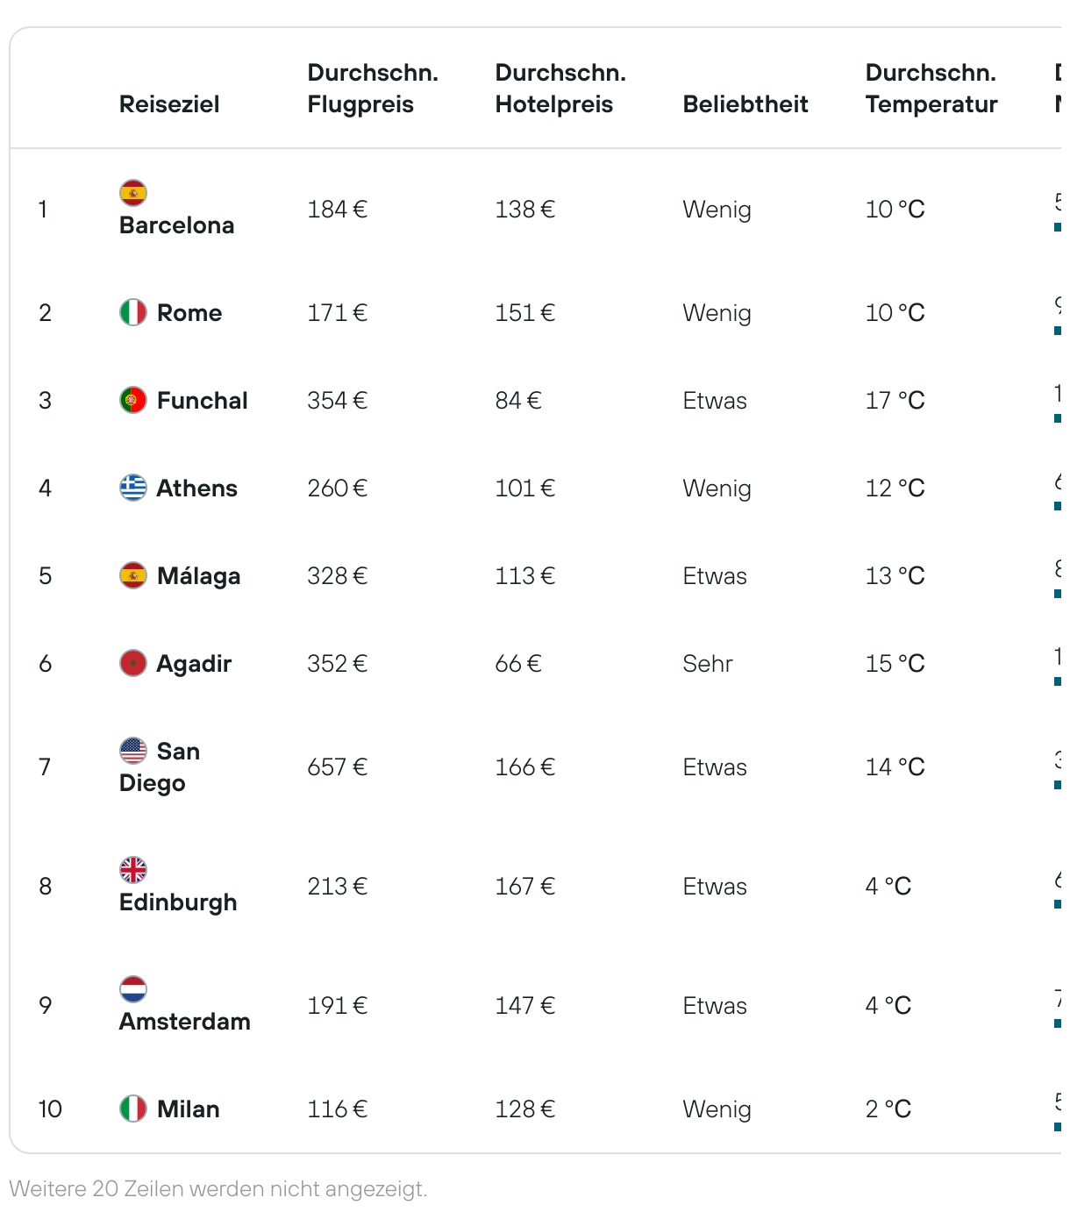Select the Funchal destination name
Image resolution: width=1070 pixels, height=1212 pixels.
(x=202, y=401)
